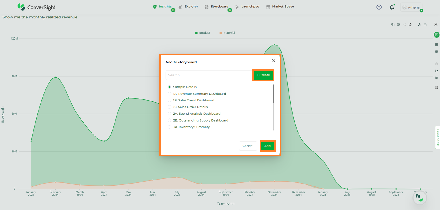Open the notifications bell
Image resolution: width=440 pixels, height=210 pixels.
click(x=392, y=7)
